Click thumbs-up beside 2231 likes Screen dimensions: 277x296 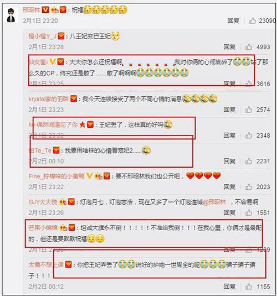249,161
